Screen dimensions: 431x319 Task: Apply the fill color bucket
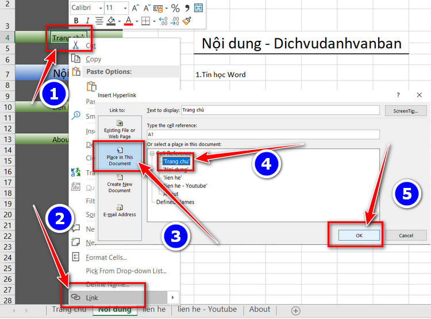coord(111,21)
